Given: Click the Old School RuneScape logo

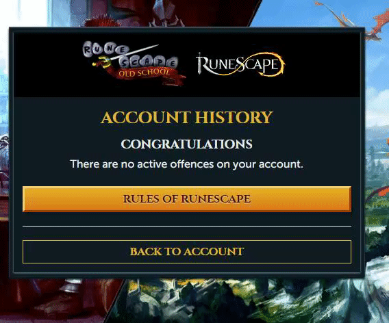Looking at the screenshot, I should pyautogui.click(x=134, y=64).
